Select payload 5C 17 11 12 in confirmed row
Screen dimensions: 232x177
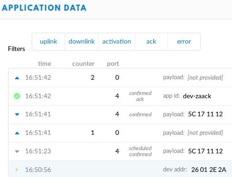coord(205,114)
